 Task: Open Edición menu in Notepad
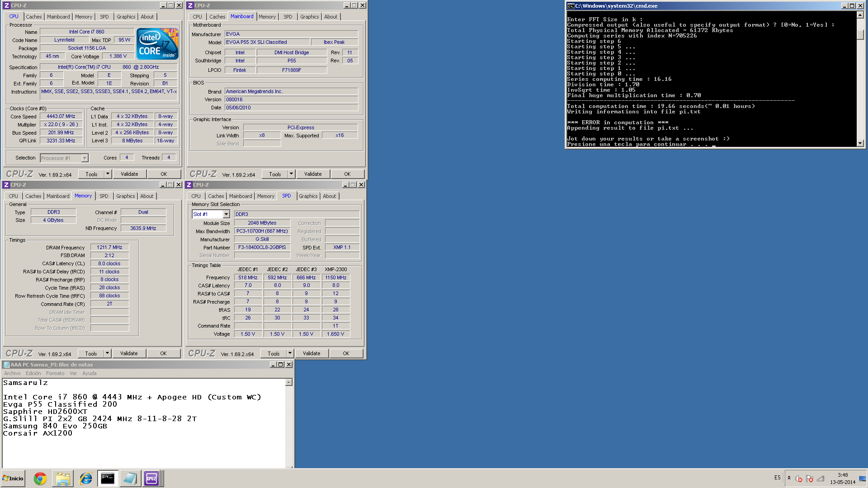point(33,373)
